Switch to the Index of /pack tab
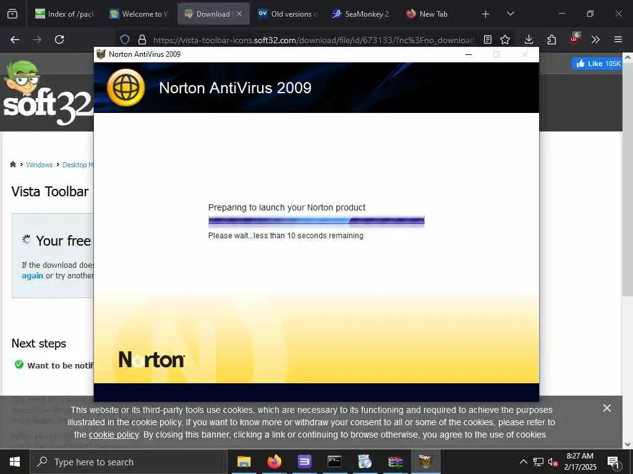 [x=64, y=14]
